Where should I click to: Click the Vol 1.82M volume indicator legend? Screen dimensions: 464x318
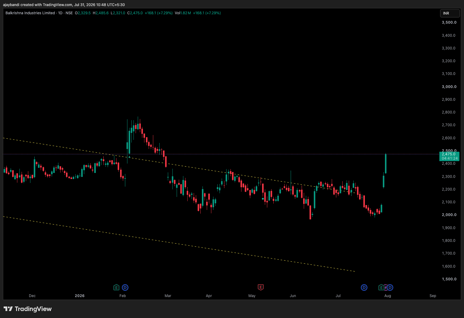(183, 13)
